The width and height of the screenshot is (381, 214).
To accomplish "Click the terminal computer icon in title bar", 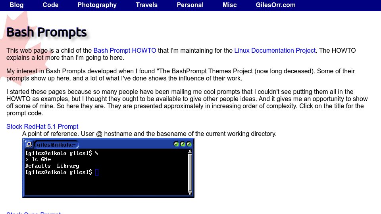I will (29, 145).
